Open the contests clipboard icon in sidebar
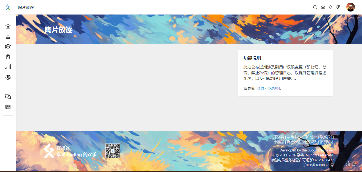This screenshot has height=172, width=362. [8, 57]
